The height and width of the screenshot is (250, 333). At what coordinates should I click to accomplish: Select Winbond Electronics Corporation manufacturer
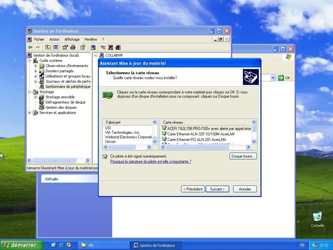pyautogui.click(x=128, y=137)
